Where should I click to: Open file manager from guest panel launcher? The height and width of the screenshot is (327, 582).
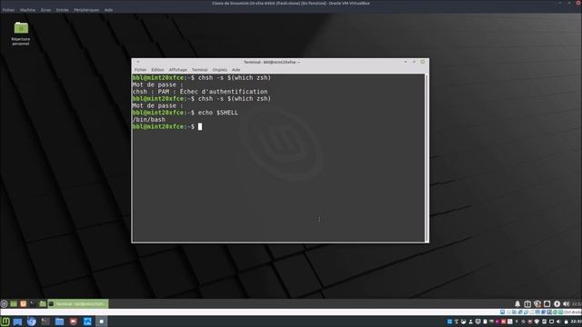tap(43, 303)
